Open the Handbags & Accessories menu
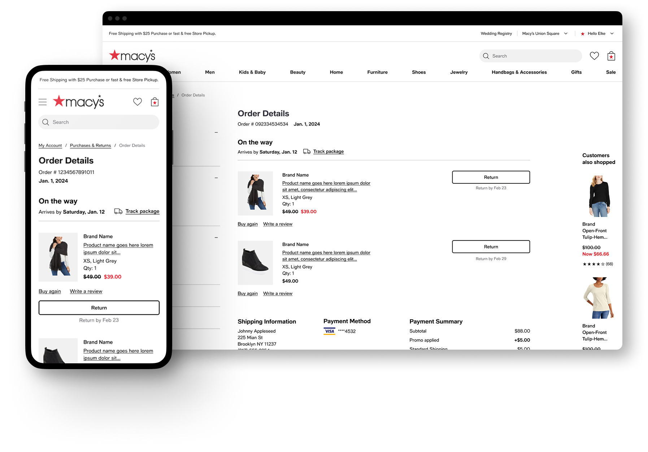The width and height of the screenshot is (648, 452). point(519,72)
